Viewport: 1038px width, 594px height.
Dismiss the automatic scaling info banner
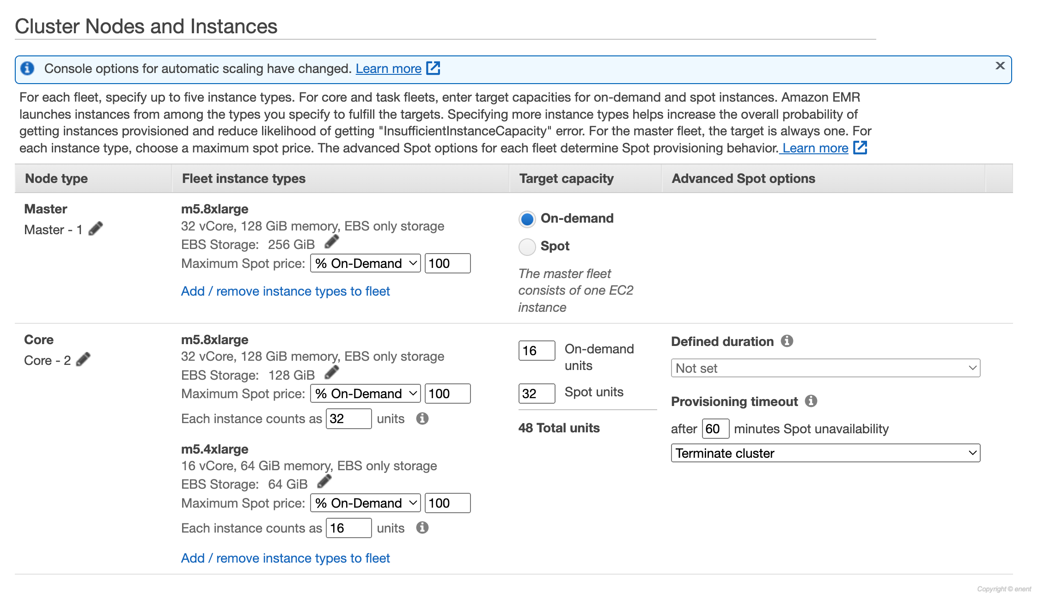pyautogui.click(x=1000, y=66)
